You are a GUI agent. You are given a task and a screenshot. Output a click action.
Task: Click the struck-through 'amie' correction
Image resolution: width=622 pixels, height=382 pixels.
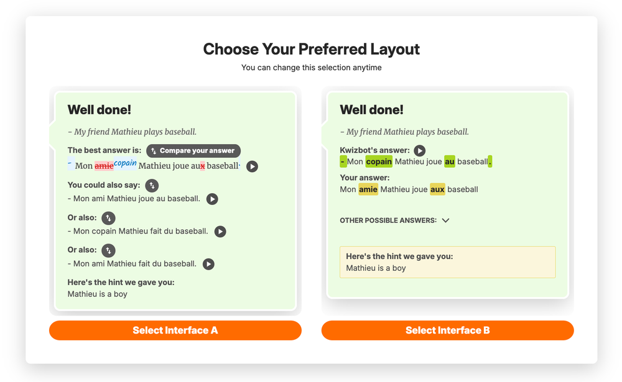(104, 166)
